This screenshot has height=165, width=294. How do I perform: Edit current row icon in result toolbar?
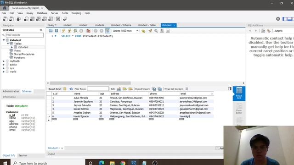point(119,89)
